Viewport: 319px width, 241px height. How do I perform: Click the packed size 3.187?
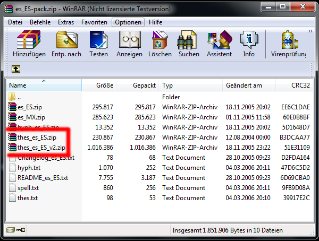coord(148,178)
